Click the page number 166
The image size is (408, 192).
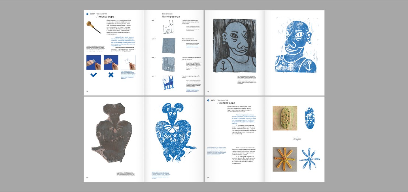click(208, 178)
